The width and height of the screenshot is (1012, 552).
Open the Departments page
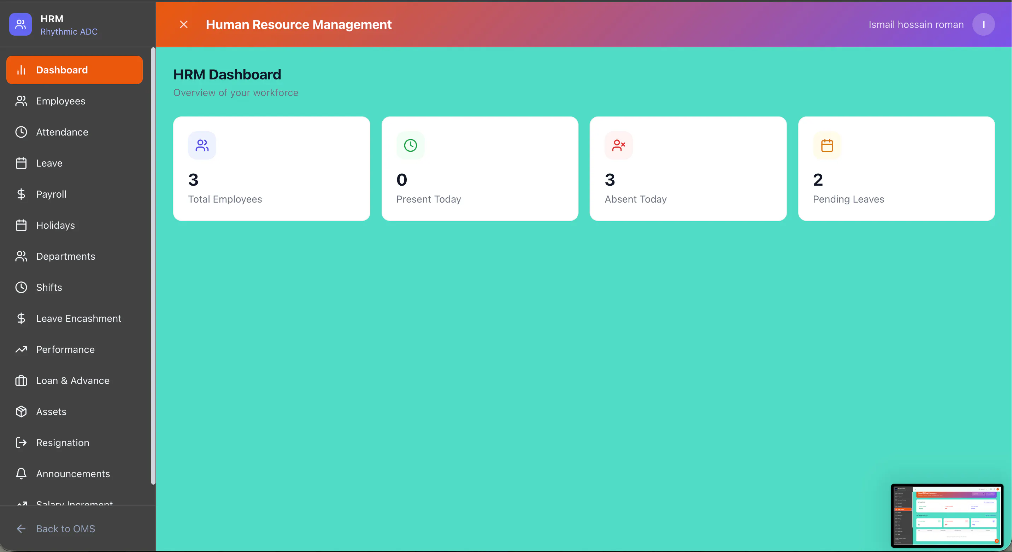74,256
